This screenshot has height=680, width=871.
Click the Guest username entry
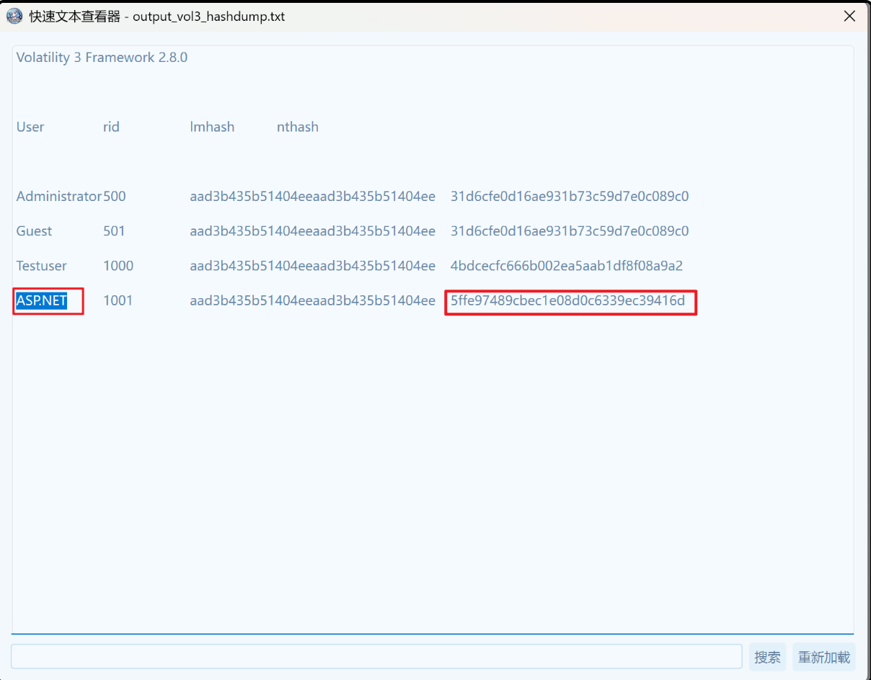tap(35, 231)
